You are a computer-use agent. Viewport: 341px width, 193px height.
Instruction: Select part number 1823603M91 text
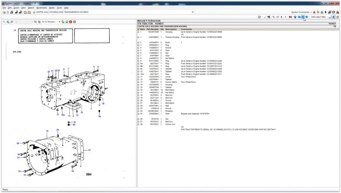(153, 111)
